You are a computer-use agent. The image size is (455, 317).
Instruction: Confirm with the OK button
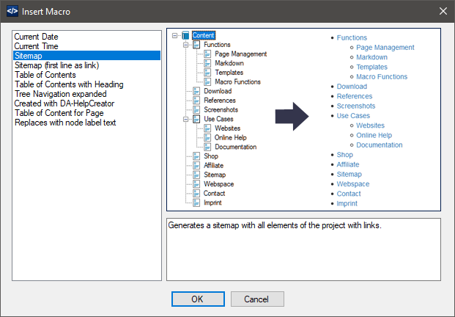click(198, 299)
